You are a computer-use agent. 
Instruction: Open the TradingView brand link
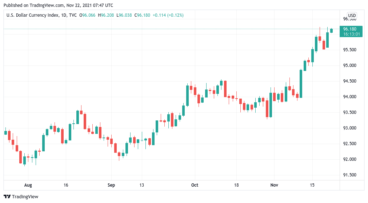[21, 197]
